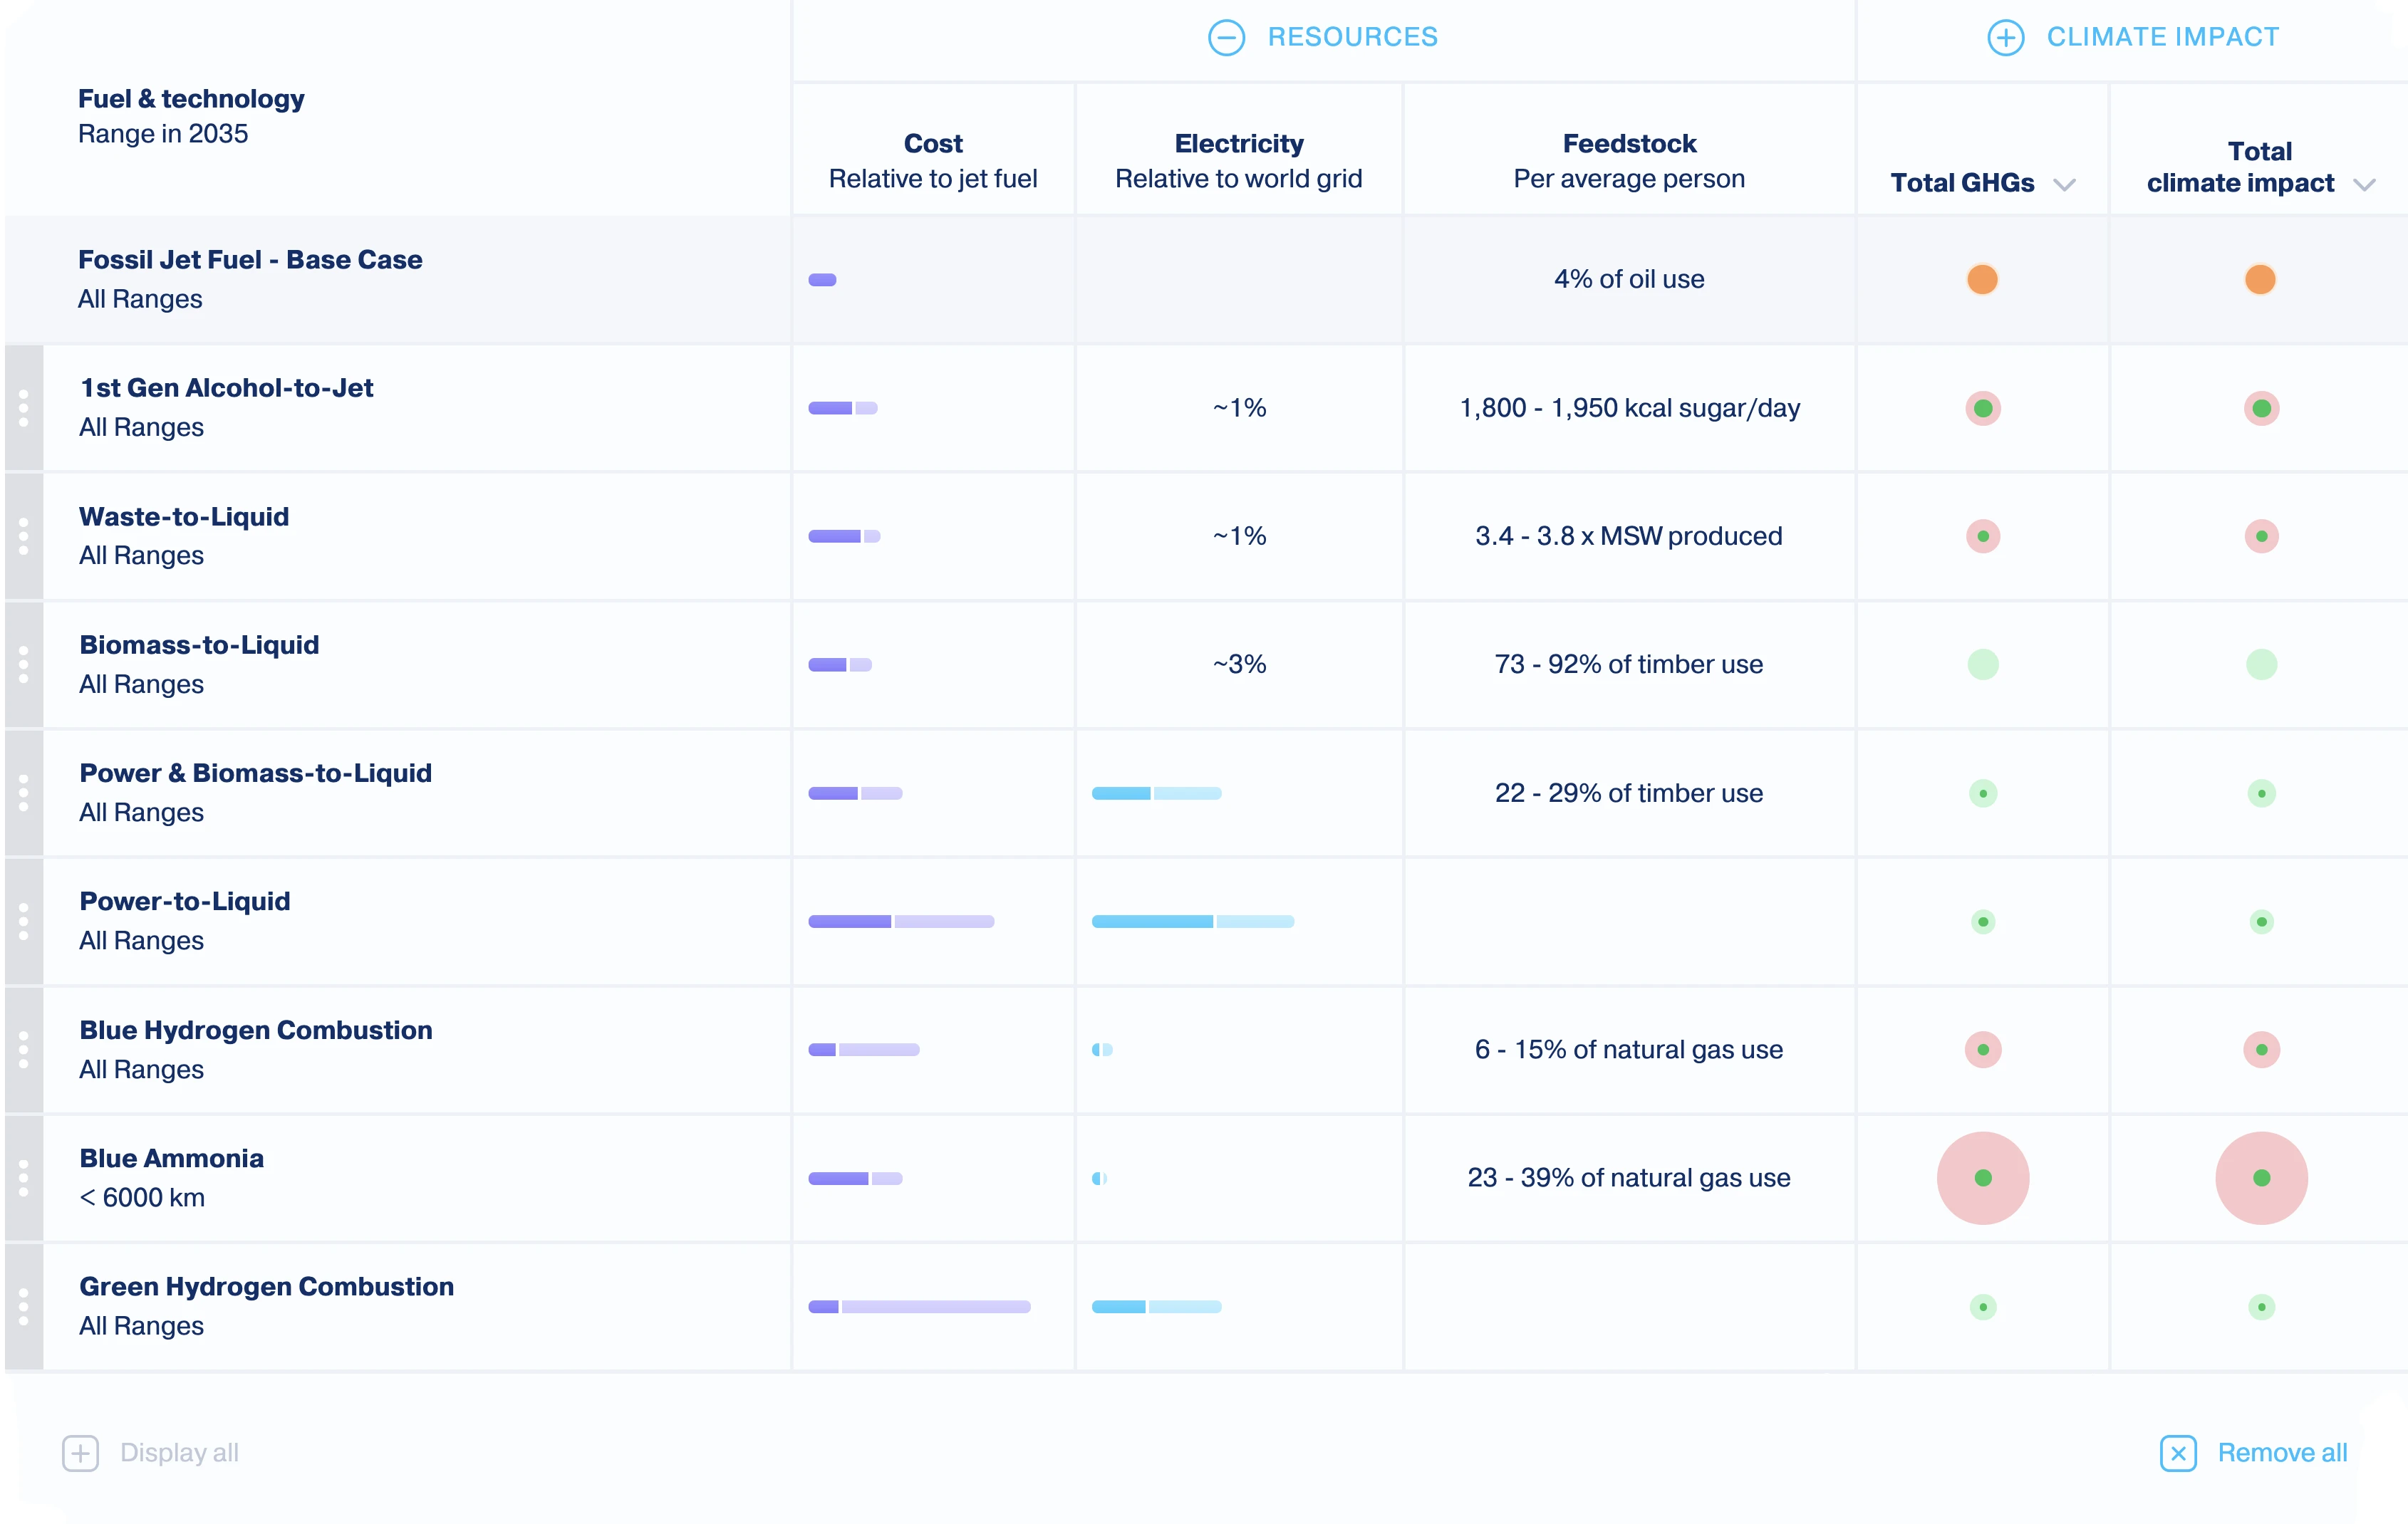Grab drag handle for Blue Ammonia row

click(24, 1178)
